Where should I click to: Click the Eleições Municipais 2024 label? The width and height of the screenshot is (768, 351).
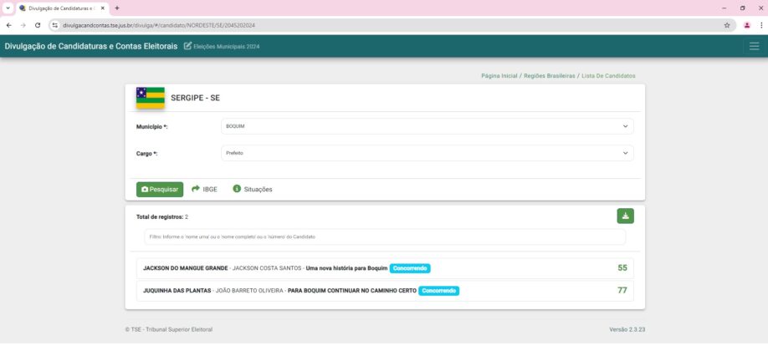tap(226, 47)
